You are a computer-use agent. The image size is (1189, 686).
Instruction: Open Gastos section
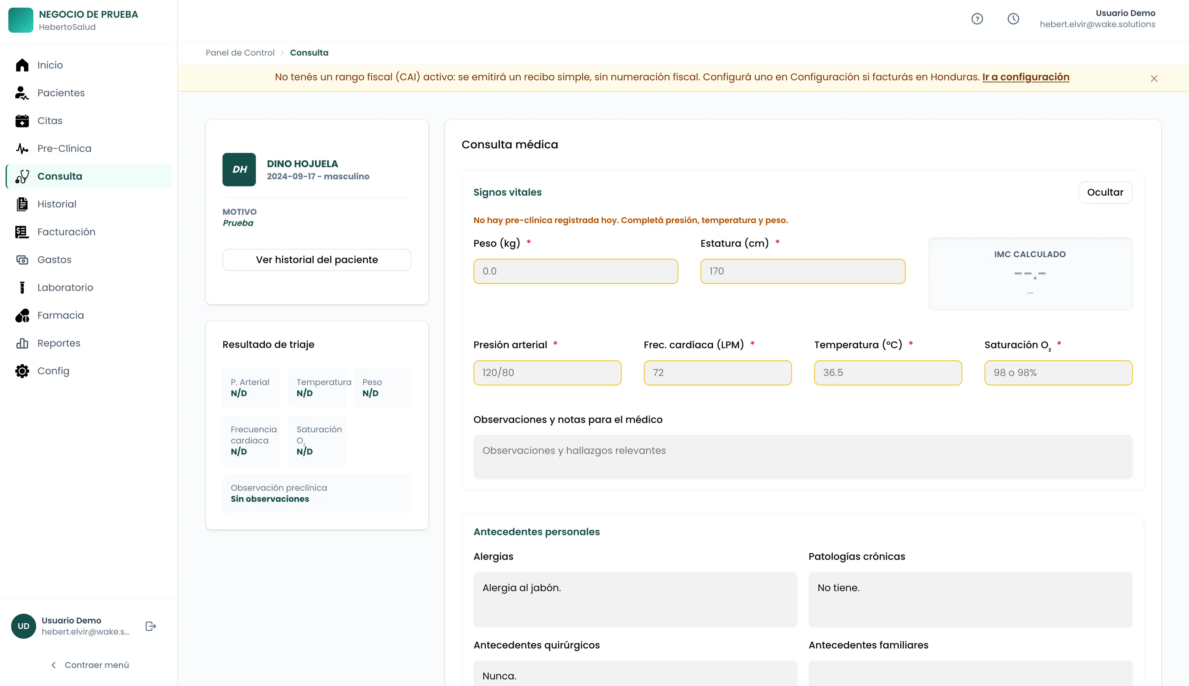(x=89, y=260)
